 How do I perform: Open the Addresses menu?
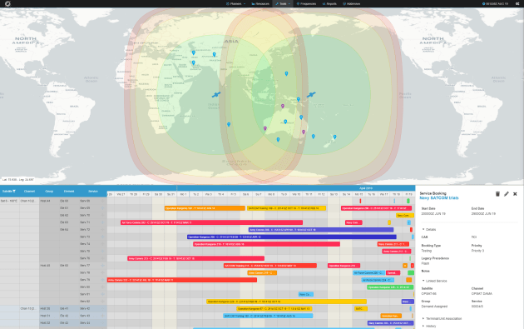352,3
